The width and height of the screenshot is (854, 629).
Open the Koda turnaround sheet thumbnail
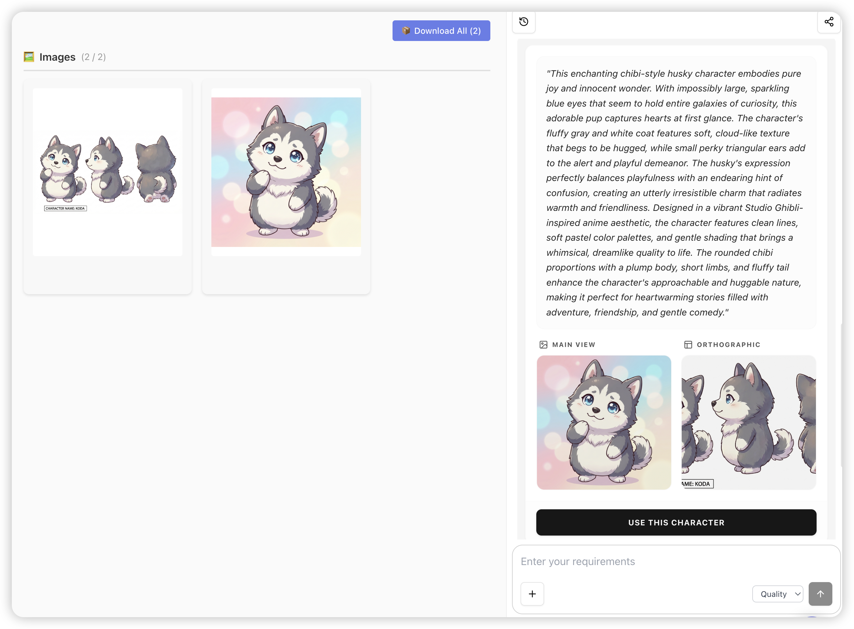click(x=107, y=172)
